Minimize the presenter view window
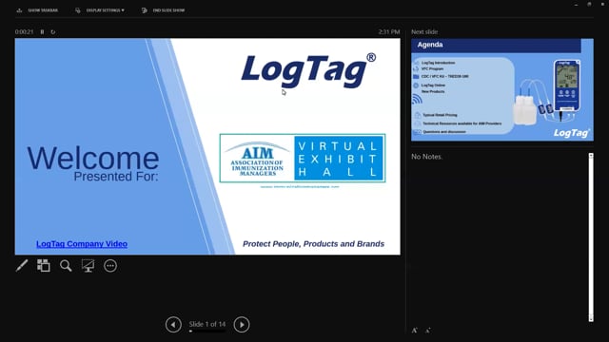Viewport: 609px width, 342px height. [576, 4]
